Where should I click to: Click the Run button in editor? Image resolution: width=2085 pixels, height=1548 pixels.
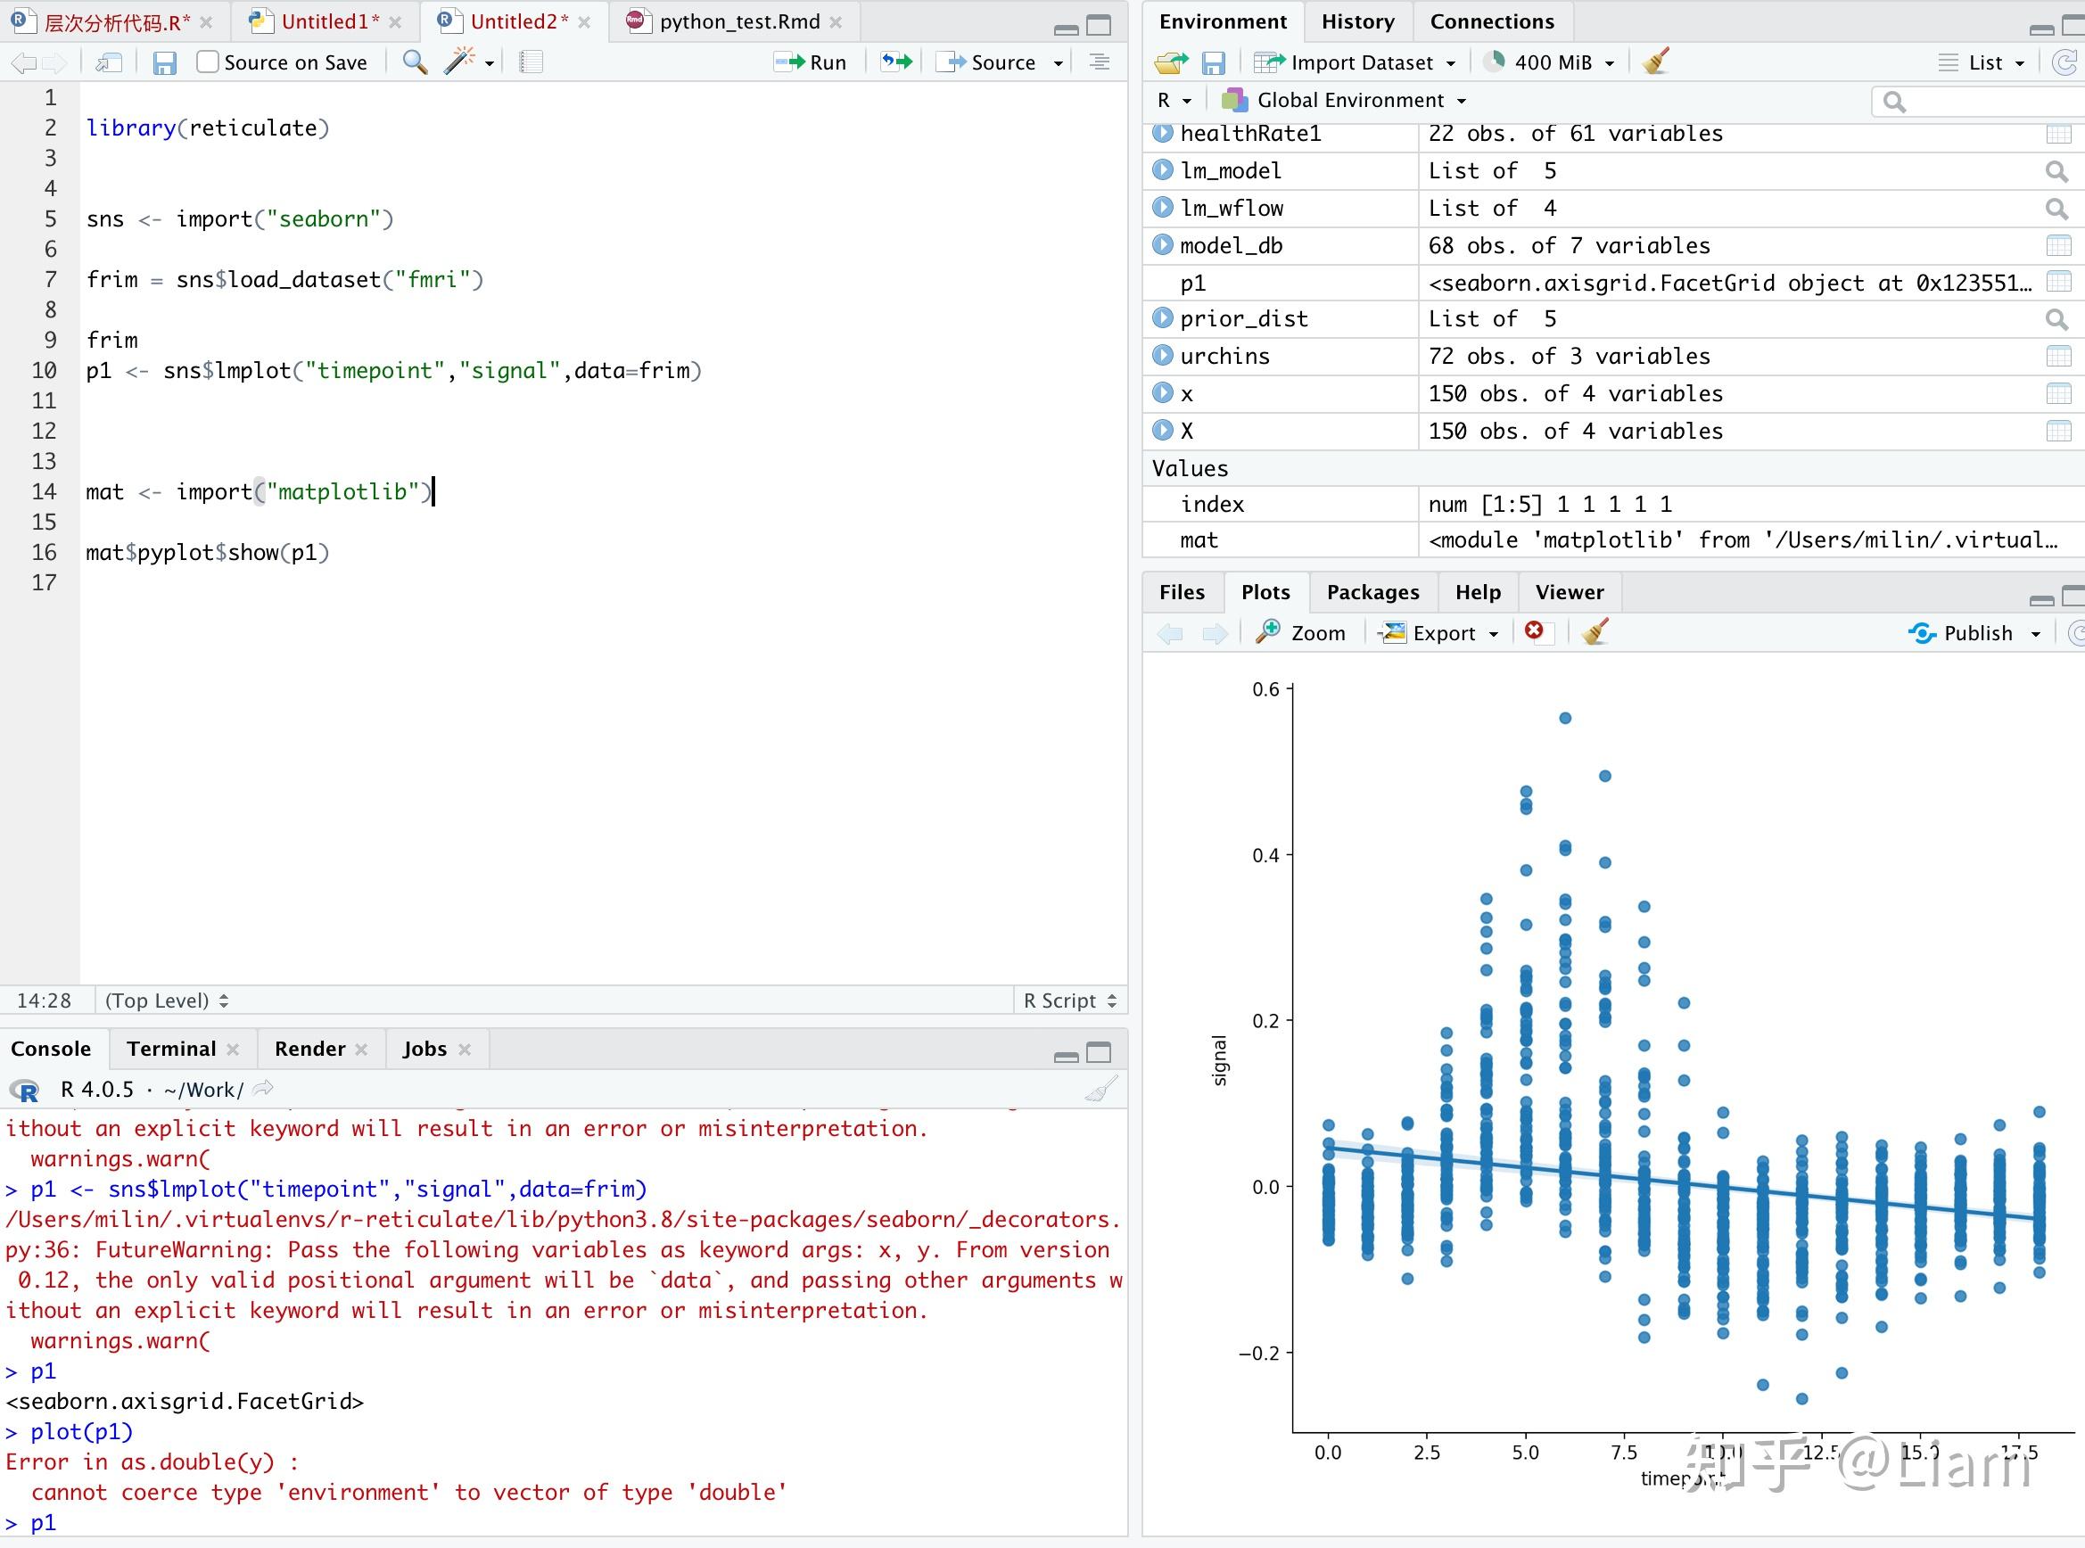pos(811,62)
